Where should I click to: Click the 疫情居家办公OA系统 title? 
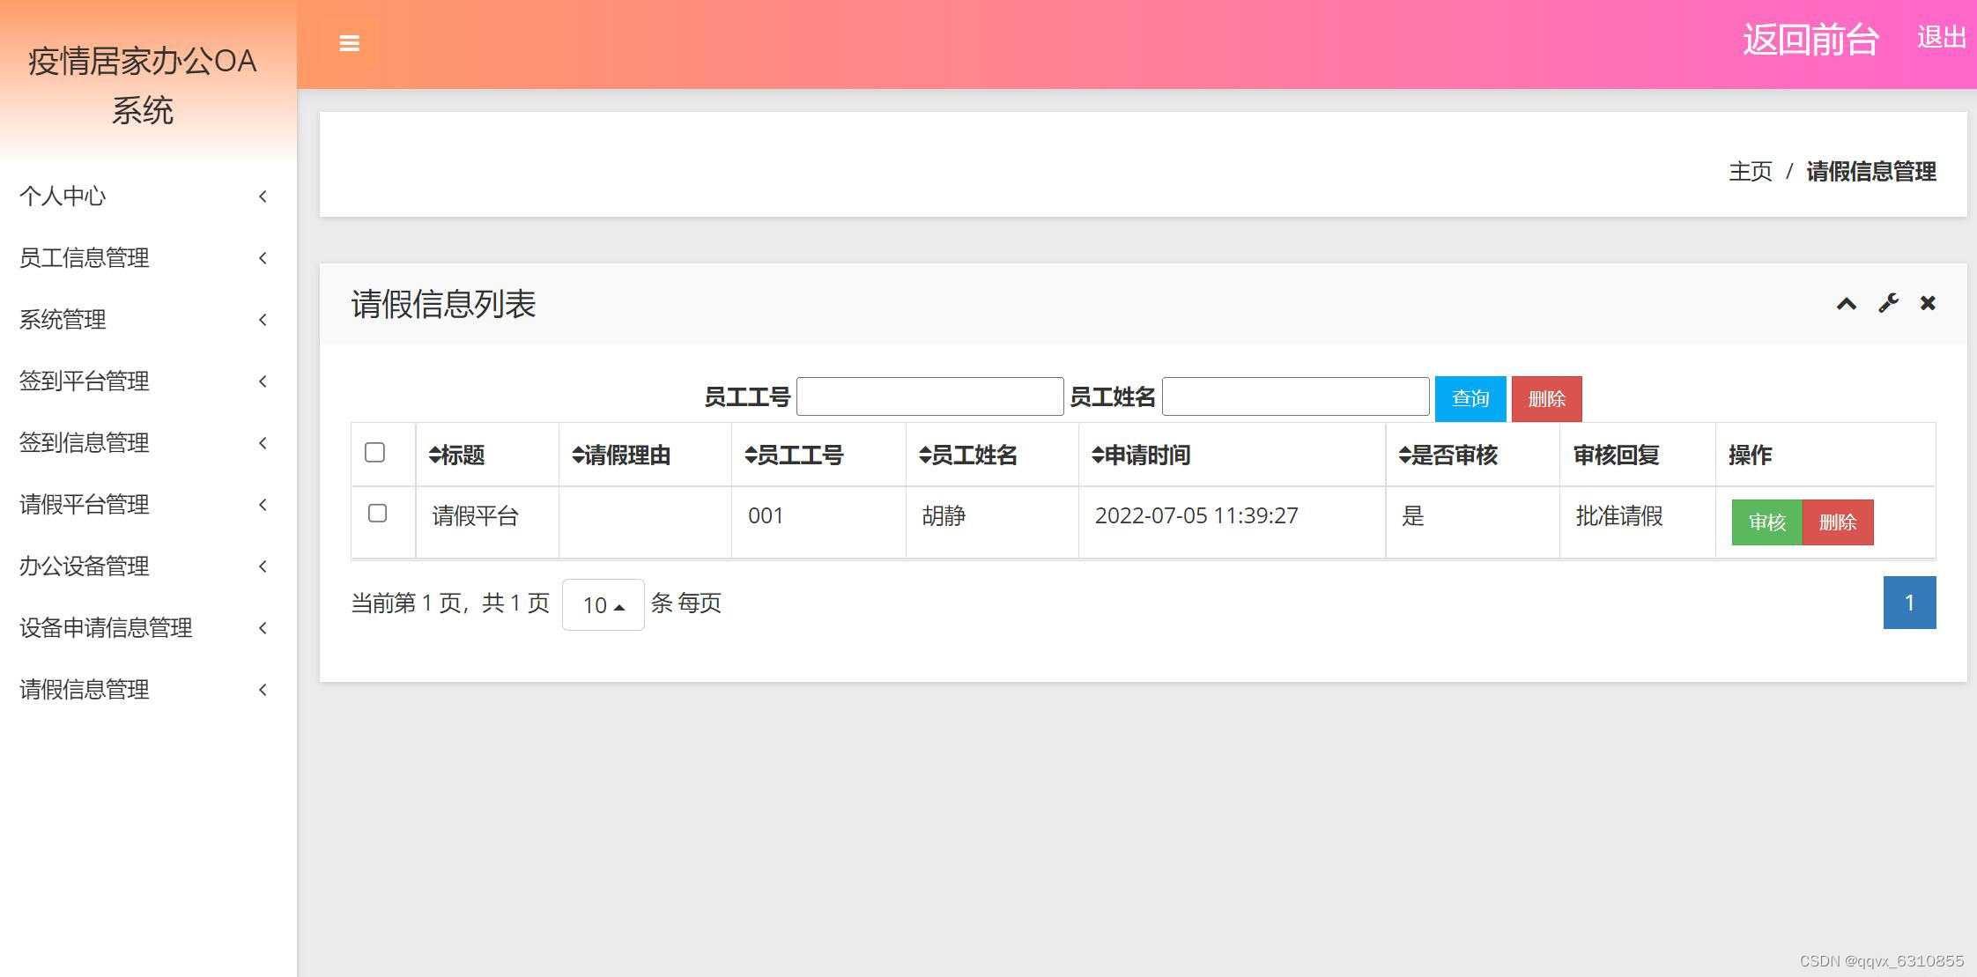pyautogui.click(x=143, y=85)
